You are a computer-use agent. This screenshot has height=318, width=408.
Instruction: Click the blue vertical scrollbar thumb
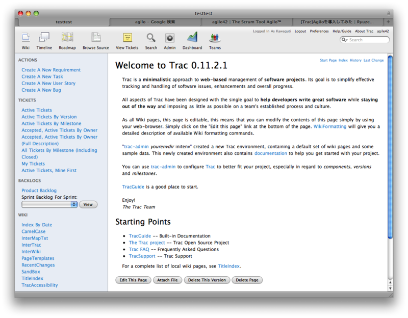click(390, 147)
